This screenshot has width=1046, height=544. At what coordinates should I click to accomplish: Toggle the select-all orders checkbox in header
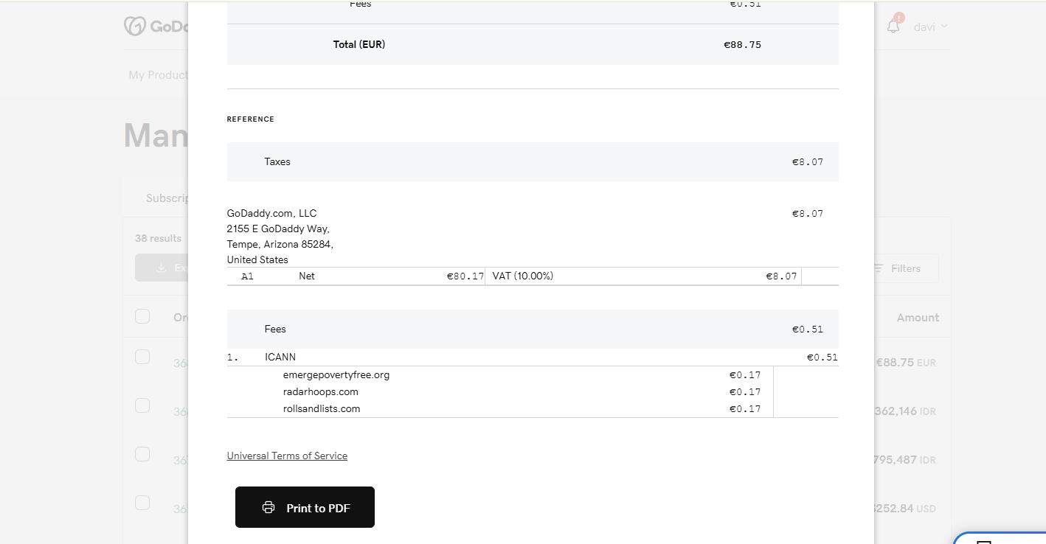click(142, 316)
